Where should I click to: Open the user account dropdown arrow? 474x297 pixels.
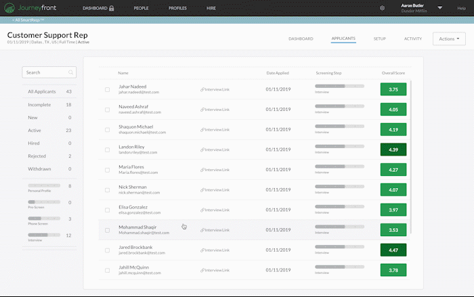pos(440,8)
